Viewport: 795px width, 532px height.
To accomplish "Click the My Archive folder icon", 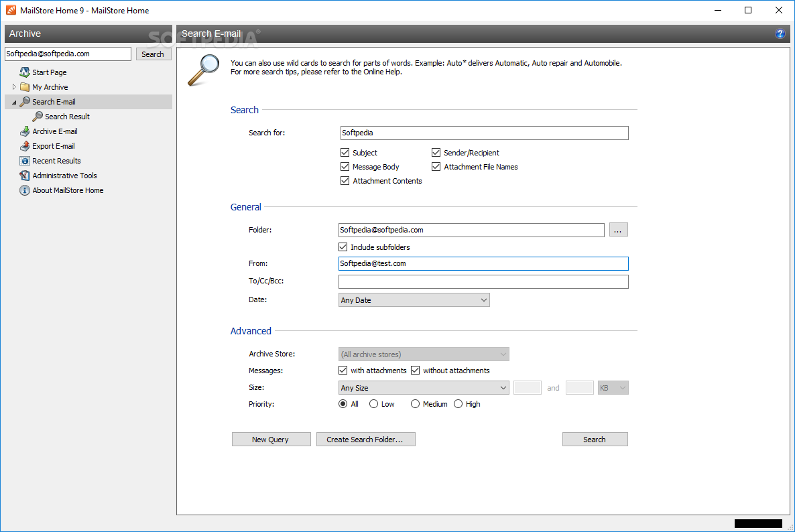I will pyautogui.click(x=24, y=87).
